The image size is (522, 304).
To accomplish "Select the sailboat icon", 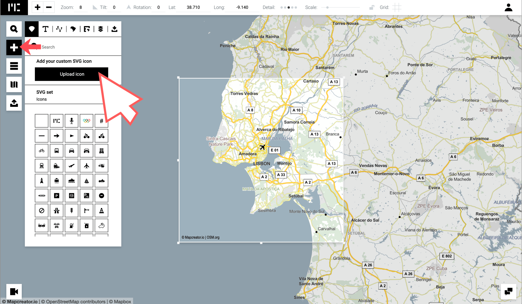I will (x=86, y=181).
